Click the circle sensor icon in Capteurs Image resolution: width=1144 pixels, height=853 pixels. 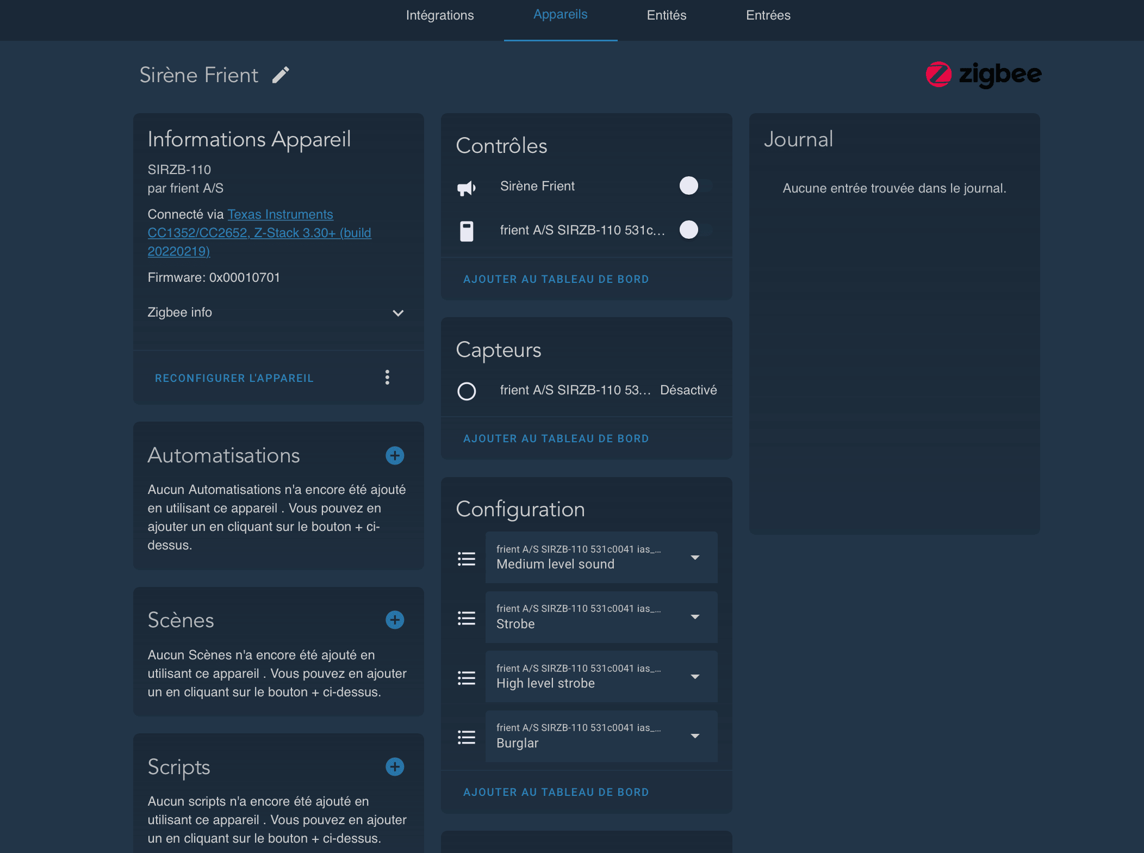click(x=467, y=391)
